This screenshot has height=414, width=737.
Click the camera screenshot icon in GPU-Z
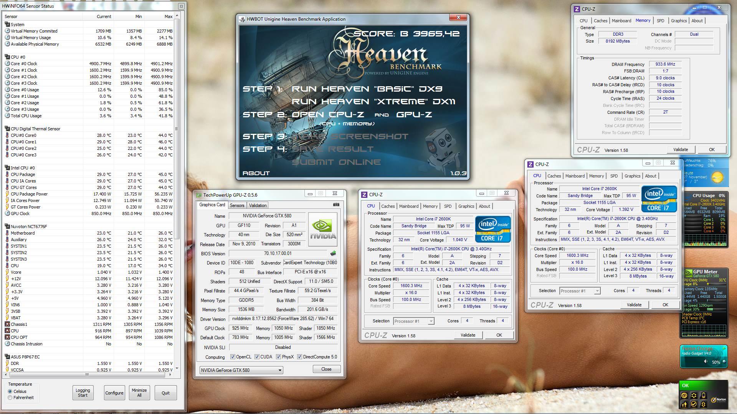(336, 205)
